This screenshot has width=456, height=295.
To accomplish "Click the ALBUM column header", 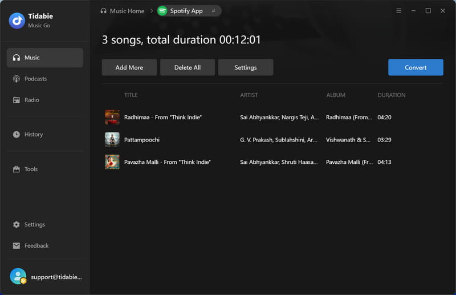I will coord(336,95).
